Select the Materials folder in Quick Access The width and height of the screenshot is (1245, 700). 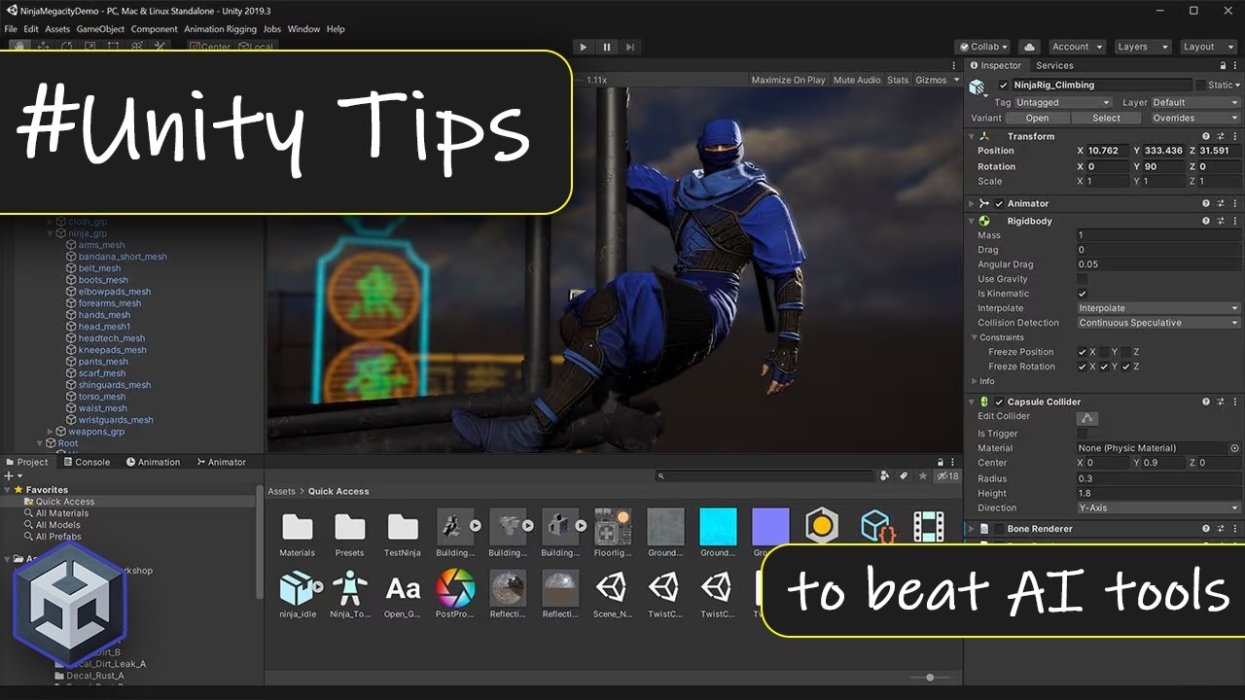[x=297, y=535]
